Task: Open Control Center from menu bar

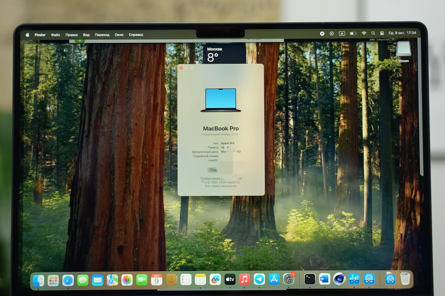Action: [382, 33]
